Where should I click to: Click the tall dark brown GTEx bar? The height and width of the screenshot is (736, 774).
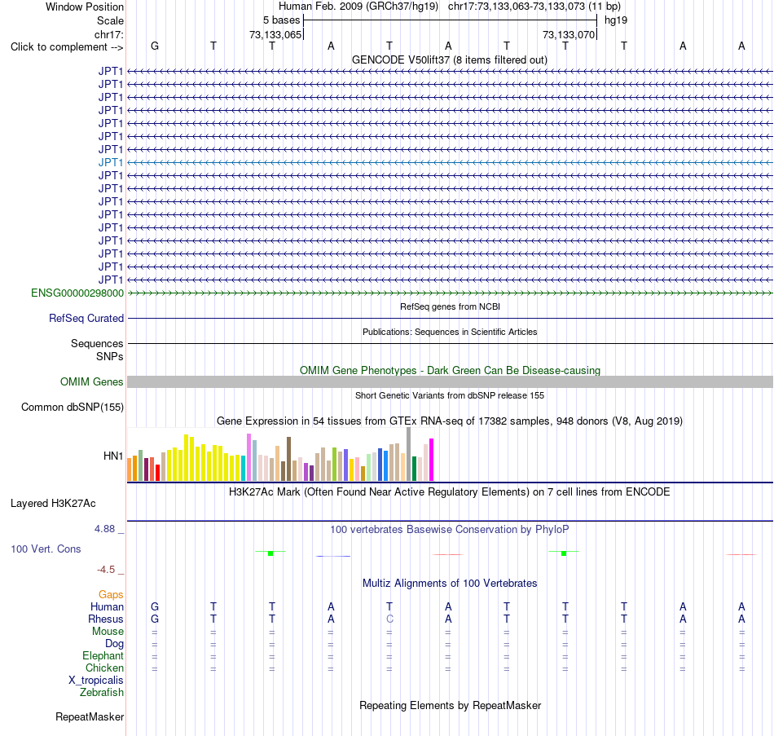coord(288,459)
